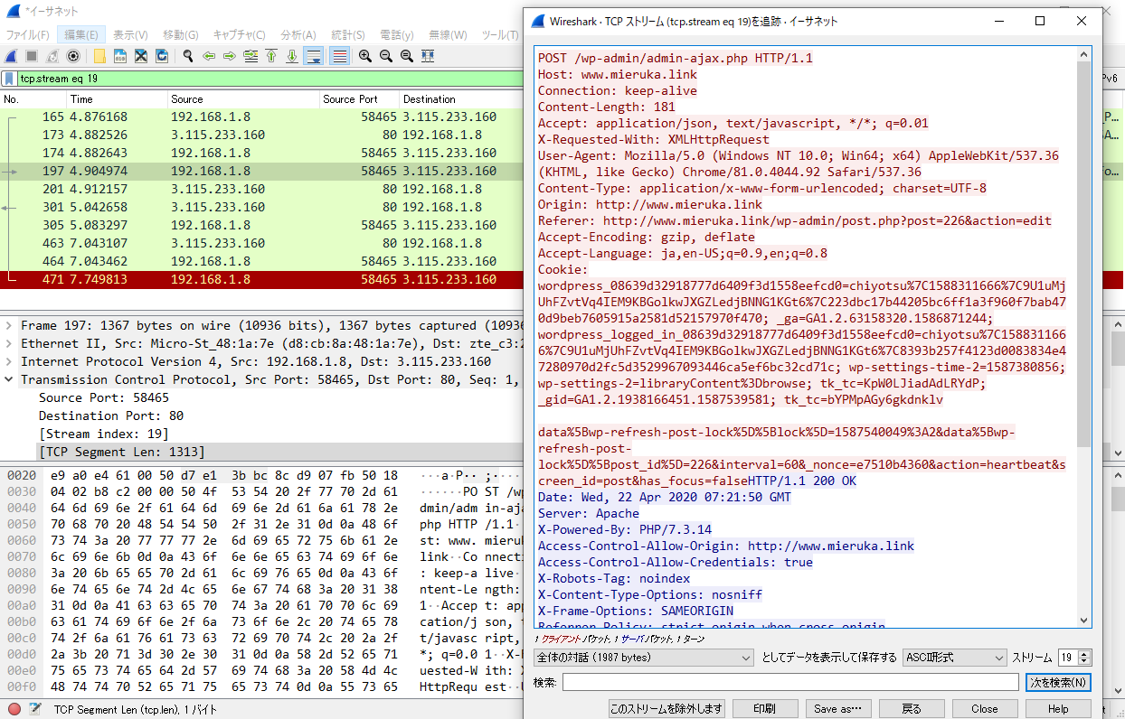Maximize the TCP stream dialog window

coord(1040,21)
